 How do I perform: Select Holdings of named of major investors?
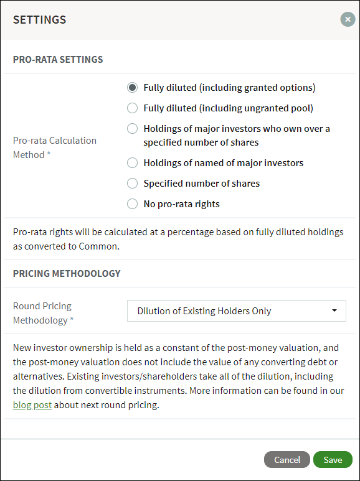pyautogui.click(x=133, y=163)
